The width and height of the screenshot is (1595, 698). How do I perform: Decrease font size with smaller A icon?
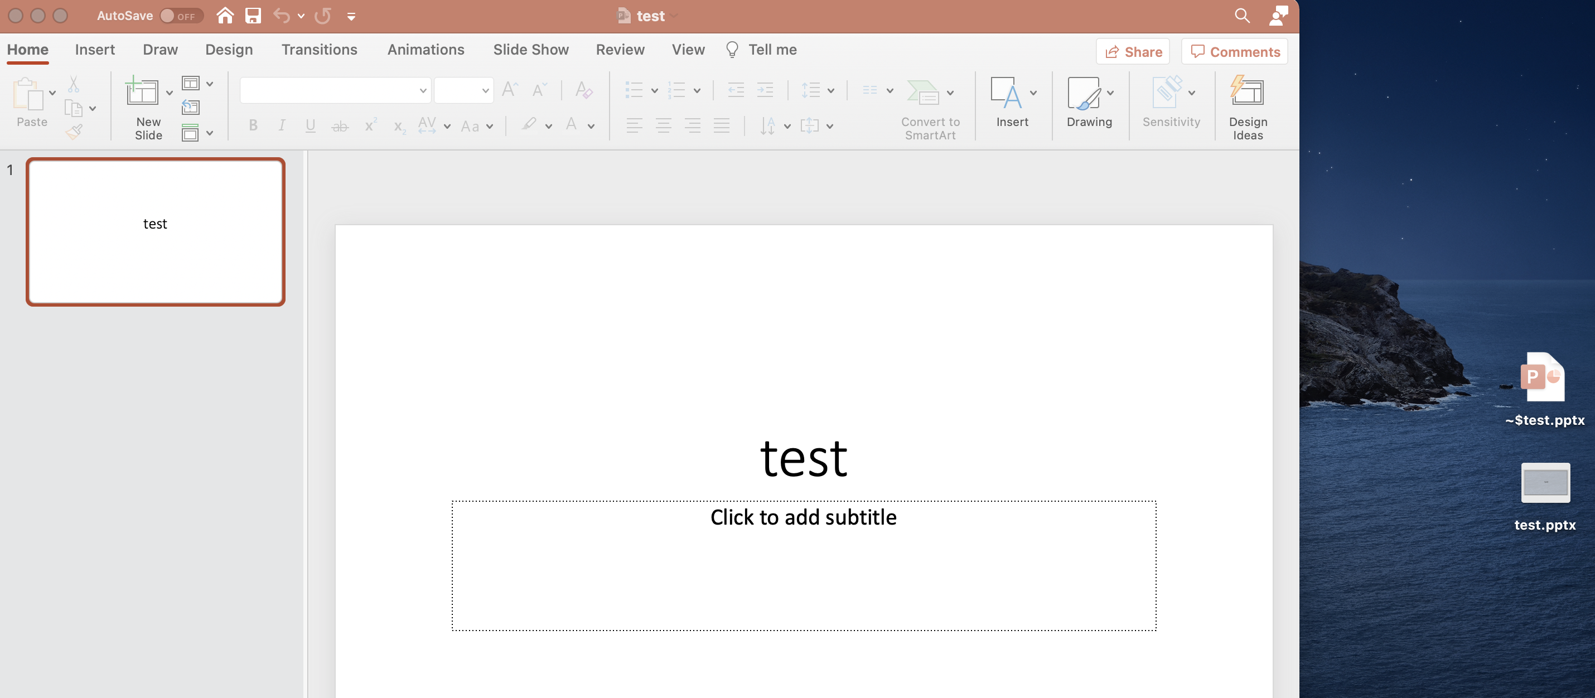(539, 90)
